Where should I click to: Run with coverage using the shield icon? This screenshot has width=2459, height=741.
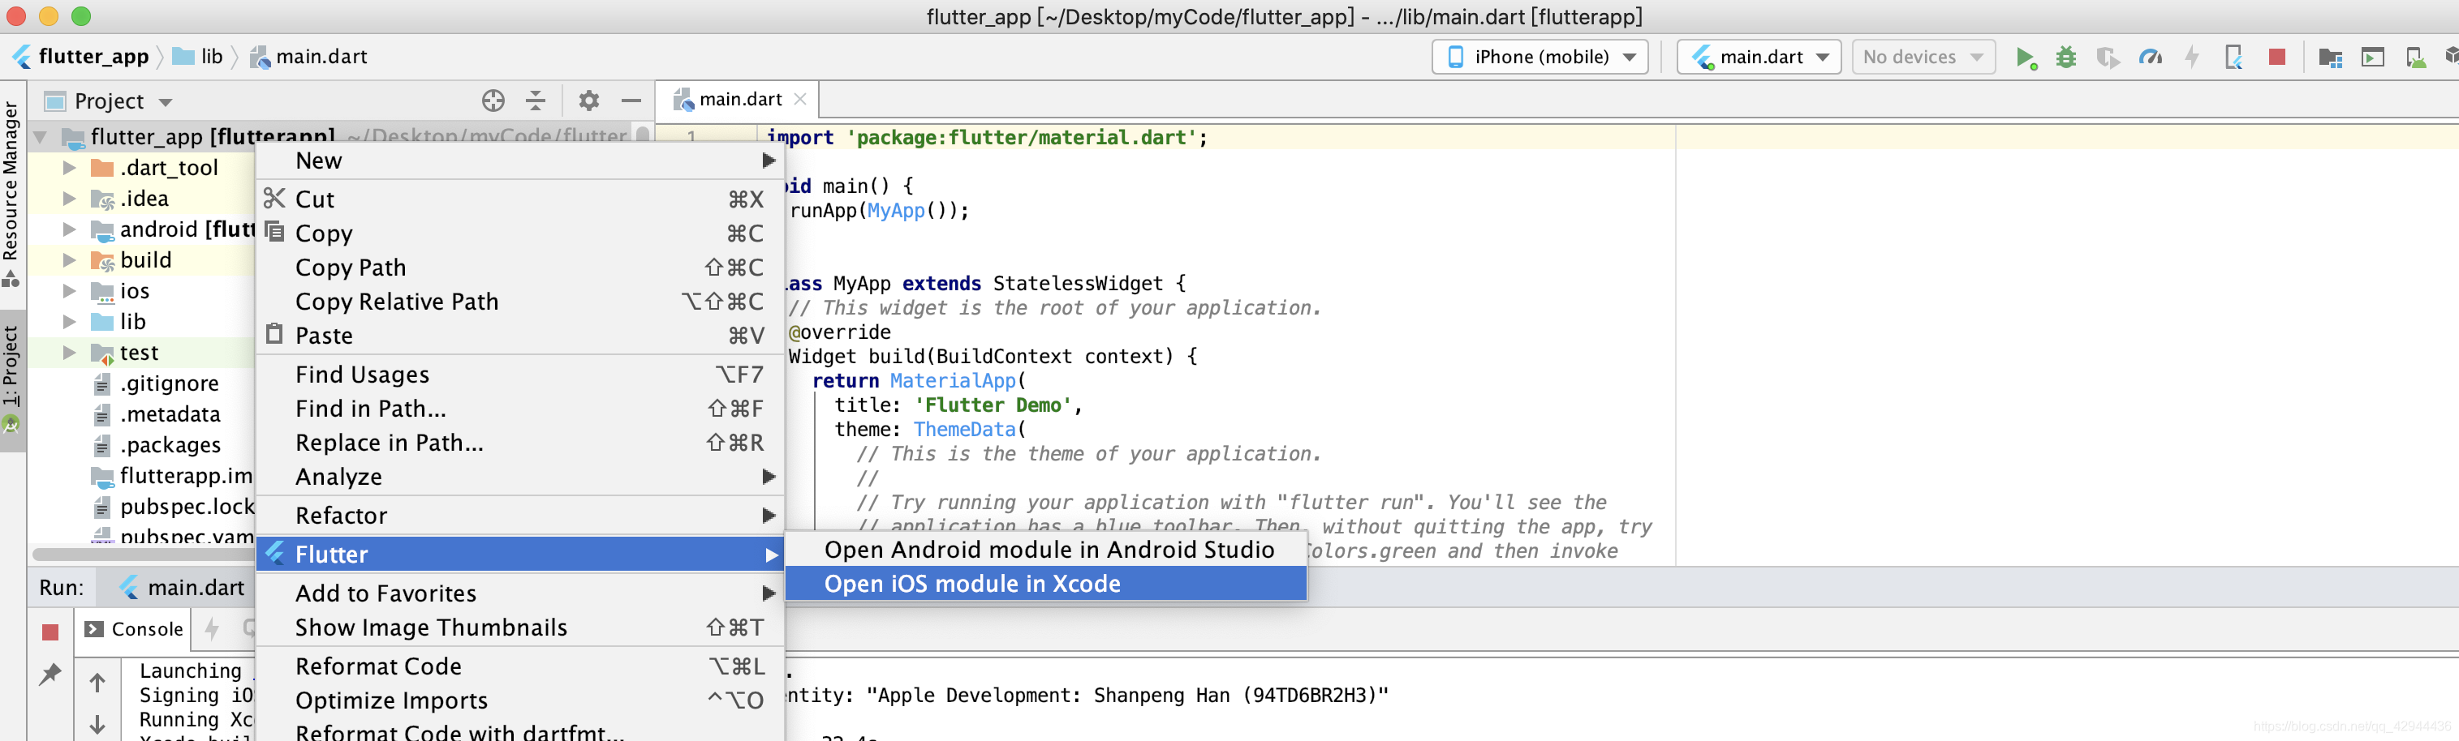pos(2108,58)
